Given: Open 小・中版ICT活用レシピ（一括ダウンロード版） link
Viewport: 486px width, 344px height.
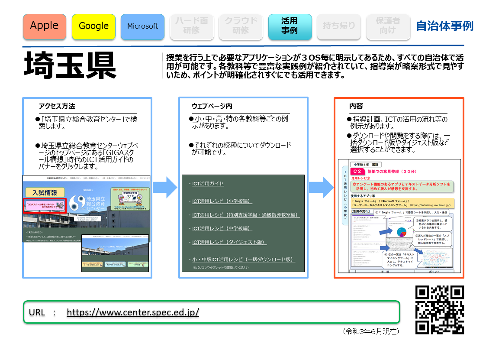Looking at the screenshot, I should (x=244, y=260).
